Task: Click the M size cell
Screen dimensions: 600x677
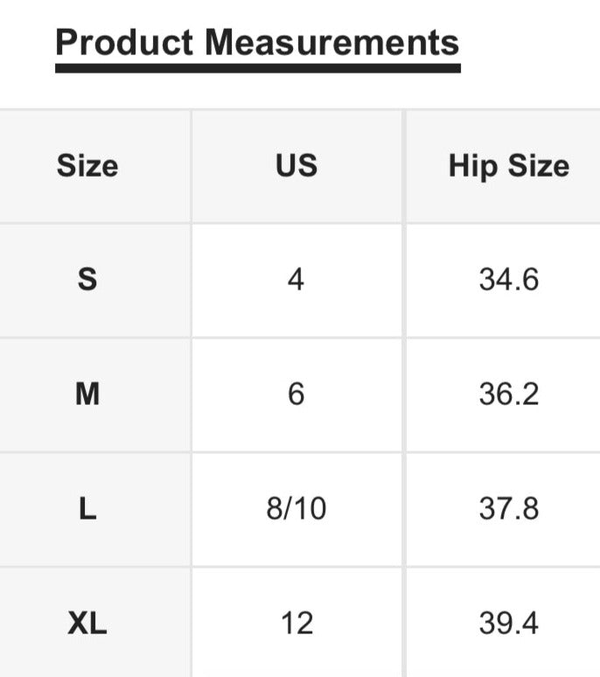Action: (87, 394)
